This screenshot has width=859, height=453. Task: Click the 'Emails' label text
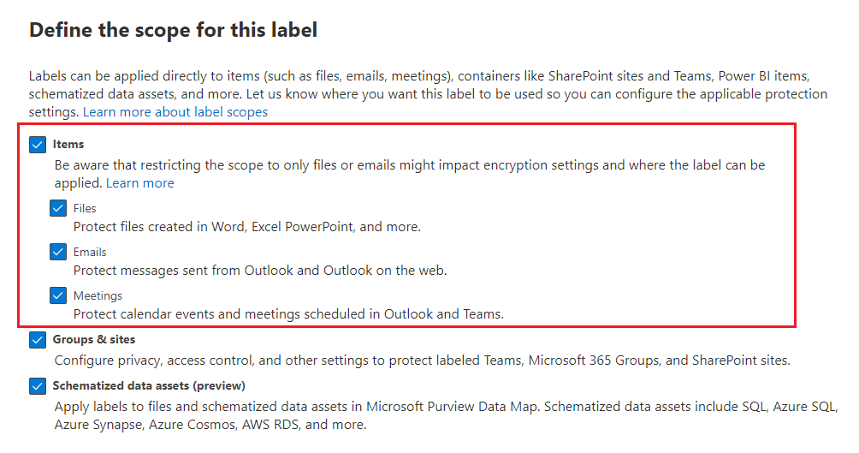(x=90, y=252)
